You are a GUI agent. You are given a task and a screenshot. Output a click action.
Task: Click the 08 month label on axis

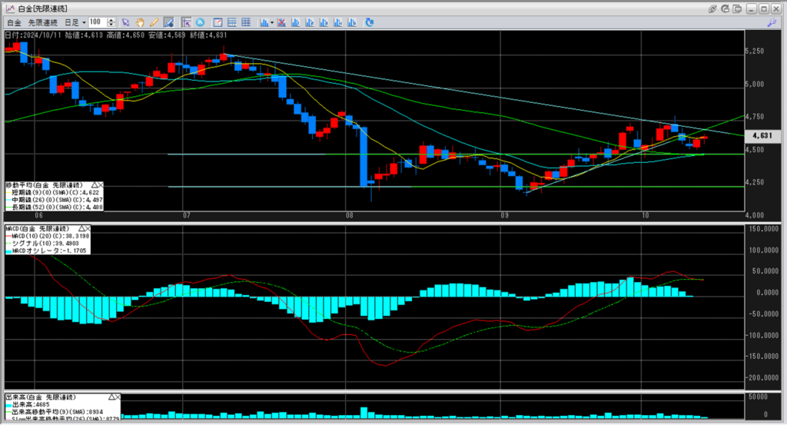[350, 215]
